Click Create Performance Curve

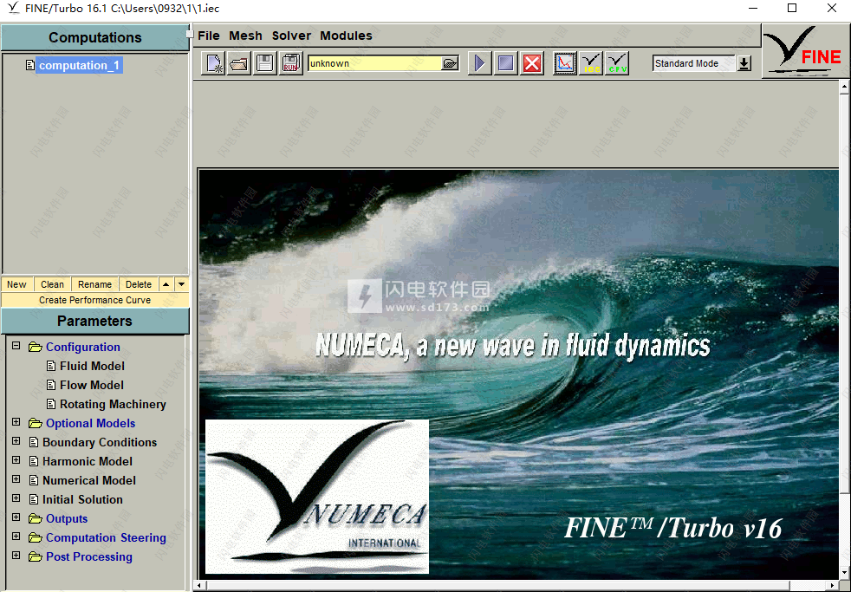pos(95,300)
